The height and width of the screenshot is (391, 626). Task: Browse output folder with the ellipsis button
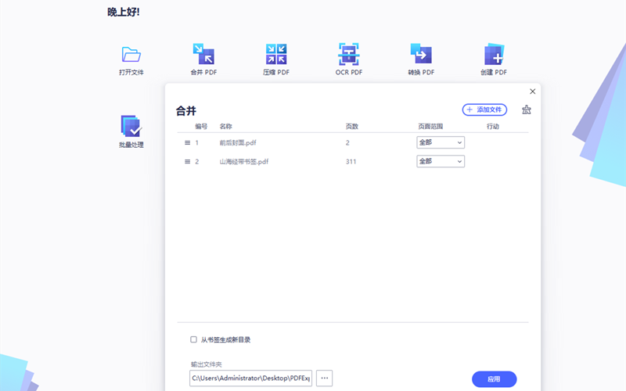pos(325,378)
